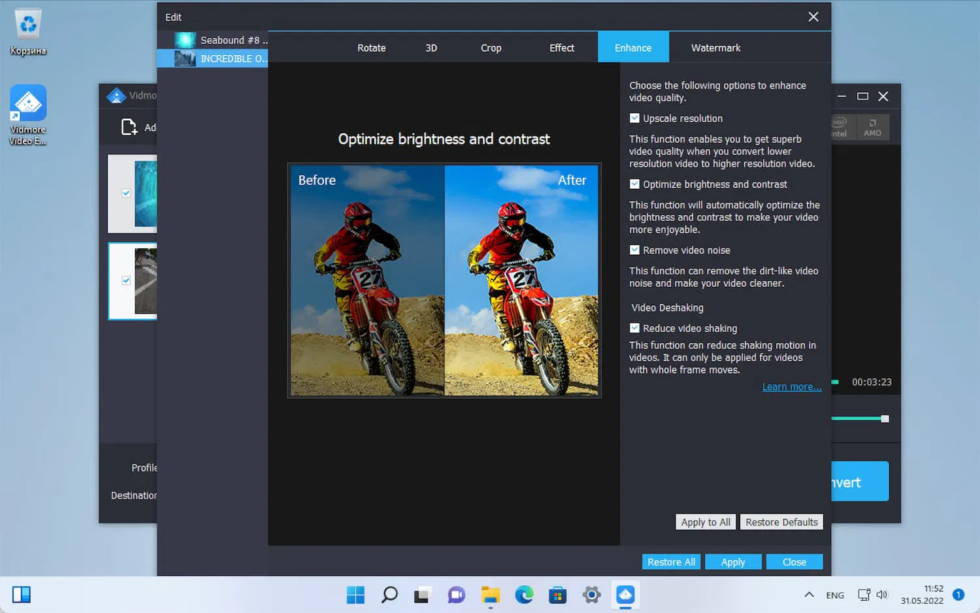
Task: Click the Close button in Edit dialog
Action: [x=794, y=562]
